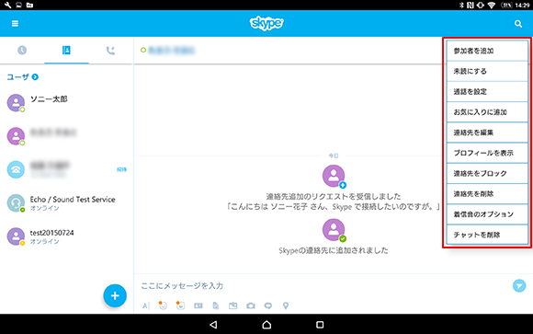Tap the send message button
This screenshot has width=533, height=334.
click(519, 285)
